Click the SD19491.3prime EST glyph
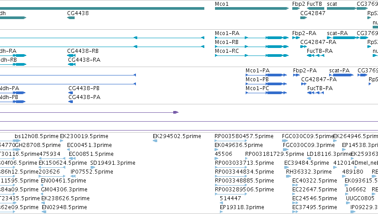The height and width of the screenshot is (214, 378). tap(93, 167)
